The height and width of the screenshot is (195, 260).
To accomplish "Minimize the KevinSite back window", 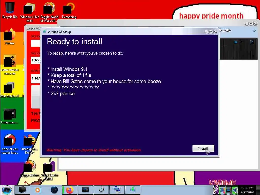I will [x=247, y=24].
